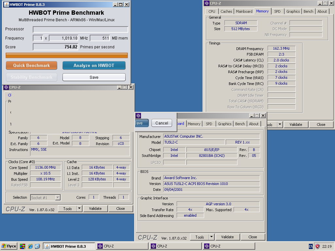Click the Cancel button in small dialog
Image resolution: width=335 pixels, height=251 pixels.
tap(162, 123)
